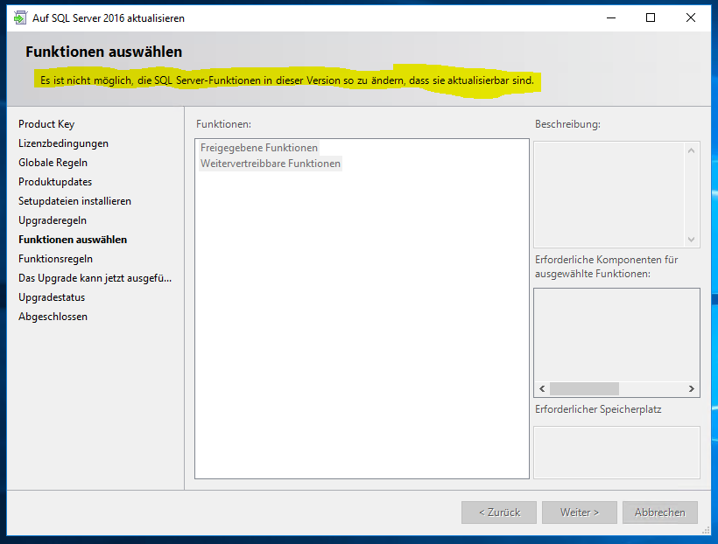Click the description scroll down arrow
Viewport: 718px width, 544px height.
tap(691, 240)
